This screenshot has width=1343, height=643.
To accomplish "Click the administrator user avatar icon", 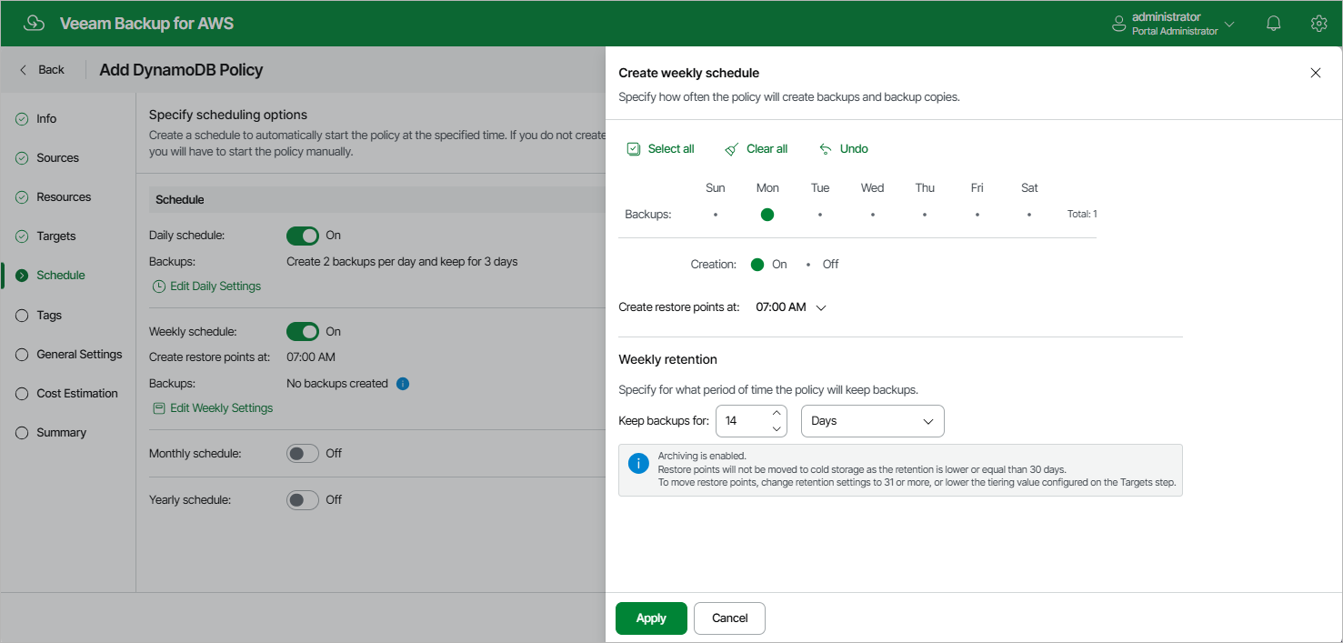I will [1119, 24].
